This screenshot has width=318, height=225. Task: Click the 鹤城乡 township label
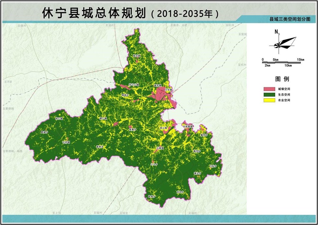[44, 132]
